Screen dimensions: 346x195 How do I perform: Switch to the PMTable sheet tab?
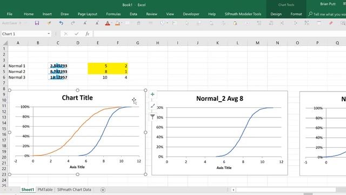(x=45, y=190)
